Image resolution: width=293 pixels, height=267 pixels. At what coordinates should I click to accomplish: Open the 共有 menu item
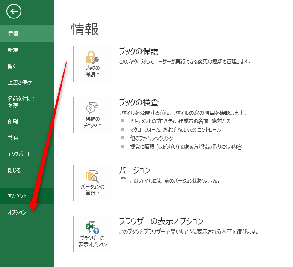click(27, 138)
